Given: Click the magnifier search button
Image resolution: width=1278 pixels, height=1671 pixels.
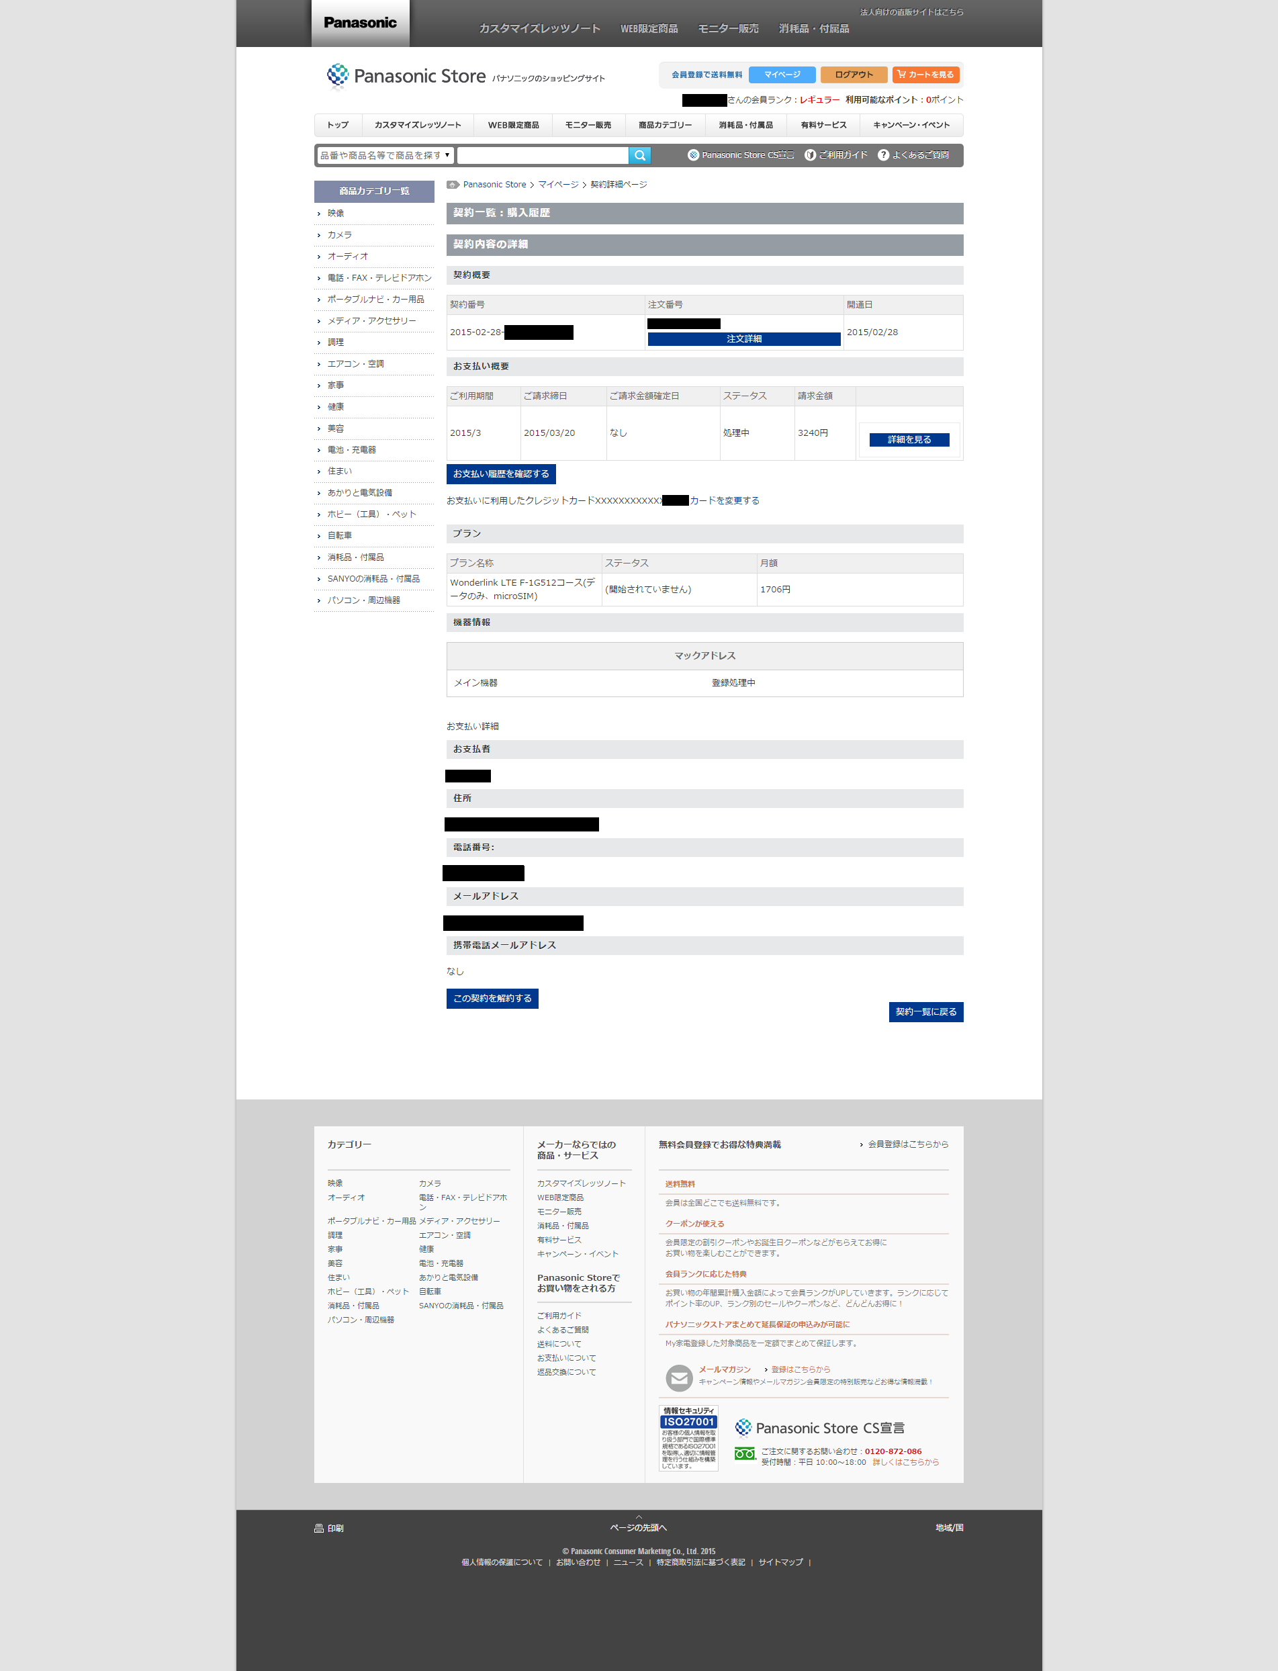Looking at the screenshot, I should pyautogui.click(x=640, y=155).
